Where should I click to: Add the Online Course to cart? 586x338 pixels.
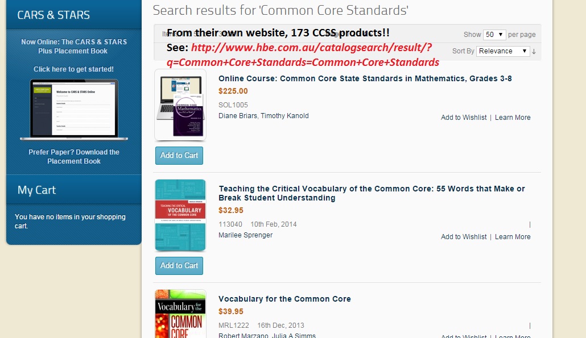pyautogui.click(x=179, y=156)
